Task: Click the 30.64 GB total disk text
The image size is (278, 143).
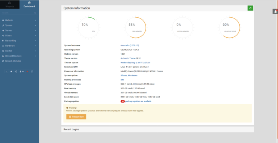Action: pos(140,97)
